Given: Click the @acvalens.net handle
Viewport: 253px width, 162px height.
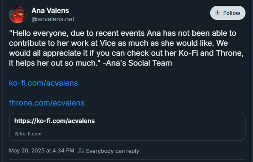Looking at the screenshot, I should [x=53, y=19].
